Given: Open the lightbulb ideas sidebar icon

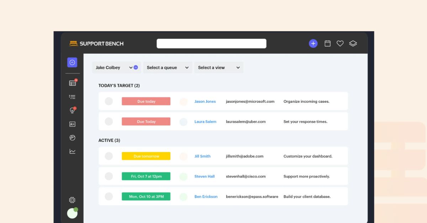Looking at the screenshot, I should (72, 111).
